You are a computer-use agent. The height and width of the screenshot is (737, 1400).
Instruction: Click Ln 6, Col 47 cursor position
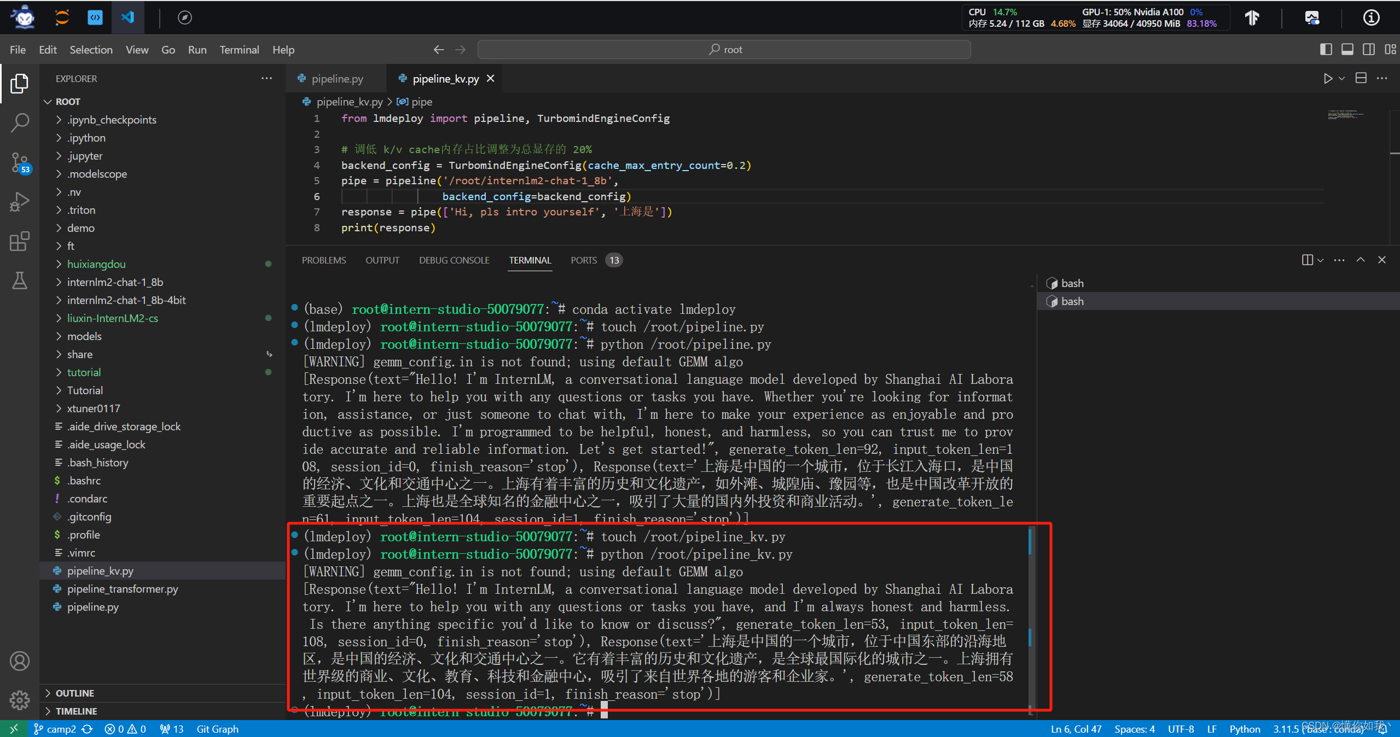coord(1076,729)
